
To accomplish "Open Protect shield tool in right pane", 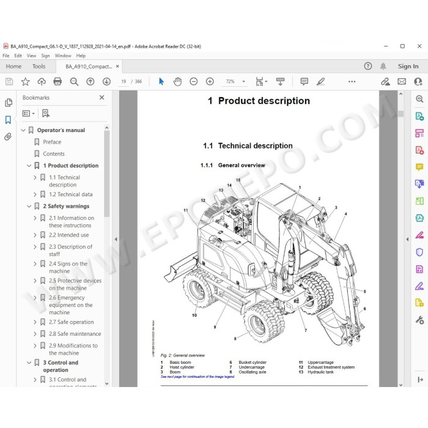I will [x=419, y=252].
